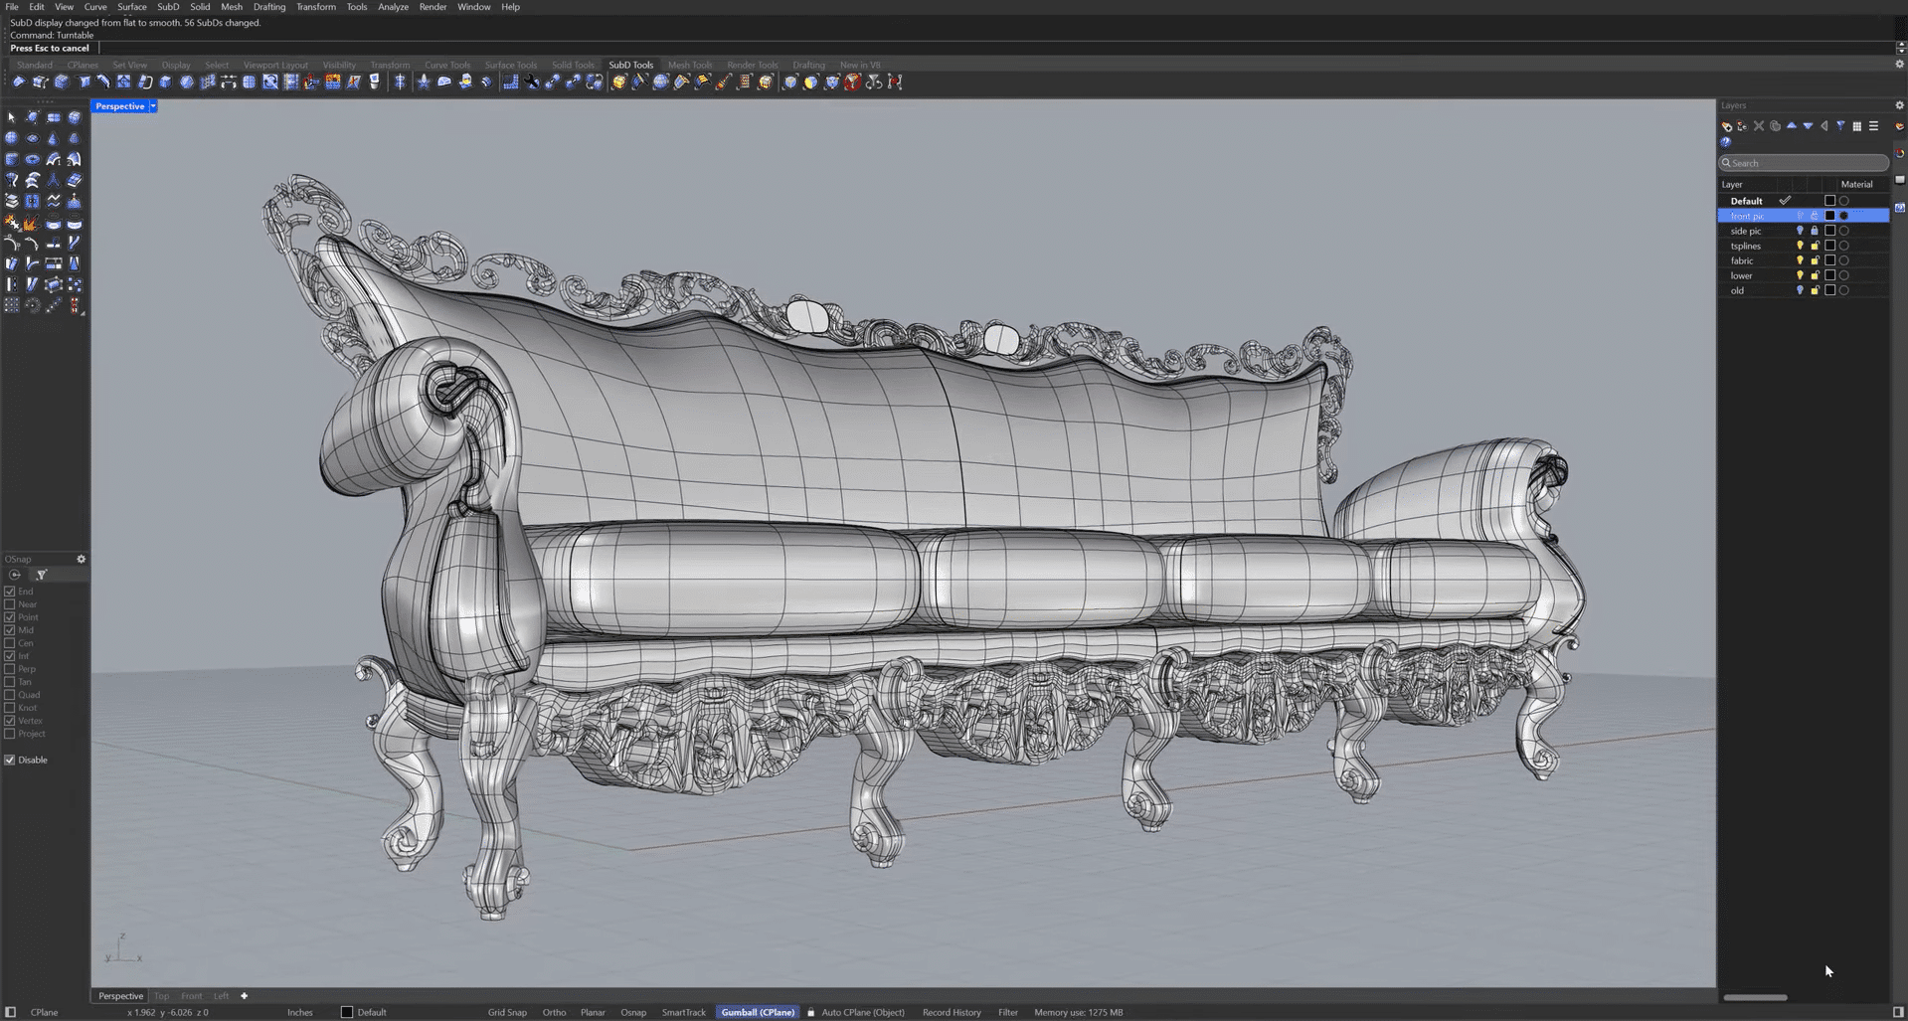This screenshot has width=1908, height=1021.
Task: Toggle visibility bulb of tsplines layer
Action: click(1800, 246)
